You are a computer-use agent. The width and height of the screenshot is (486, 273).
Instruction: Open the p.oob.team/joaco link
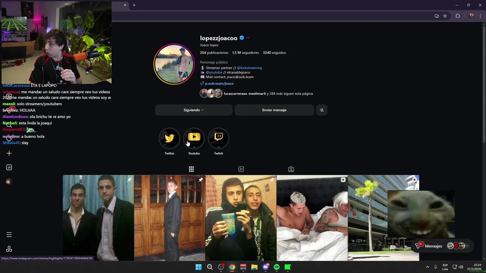pyautogui.click(x=219, y=83)
